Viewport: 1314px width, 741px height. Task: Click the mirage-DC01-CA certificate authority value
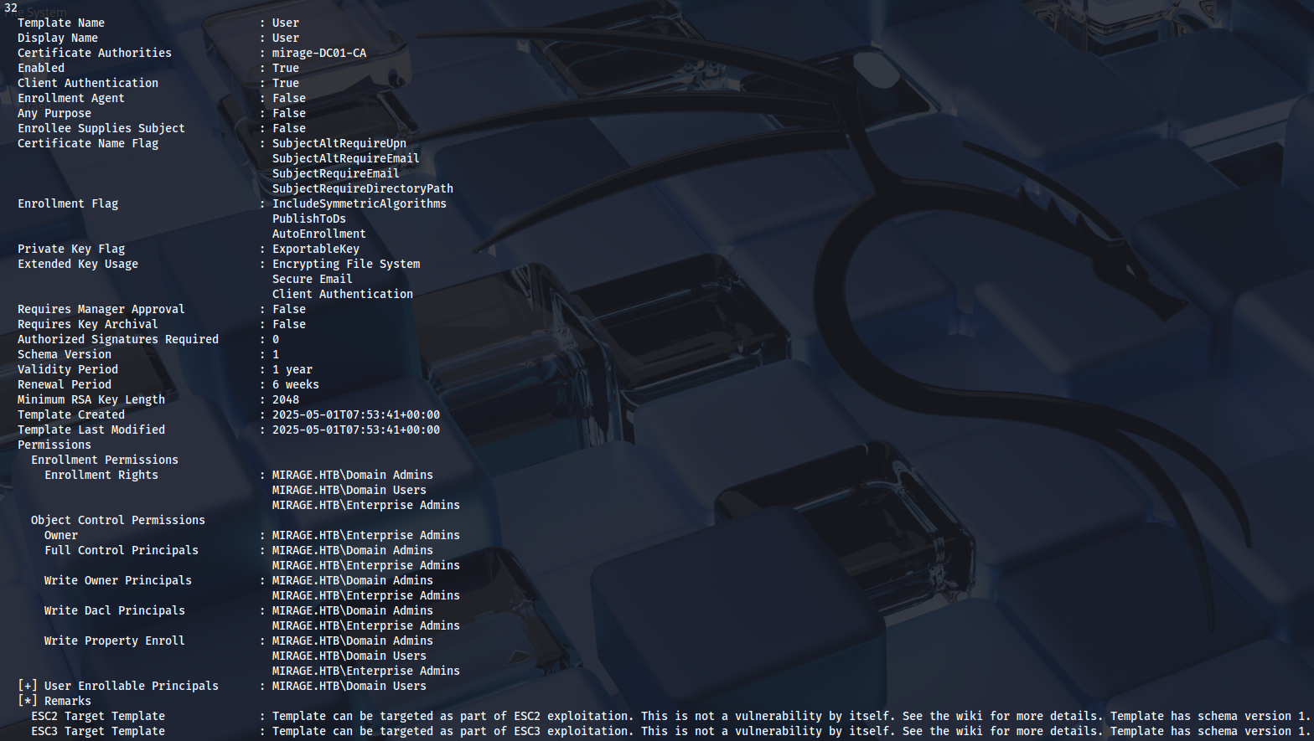coord(318,53)
